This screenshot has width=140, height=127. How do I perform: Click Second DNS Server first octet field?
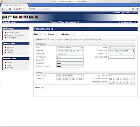point(111,82)
